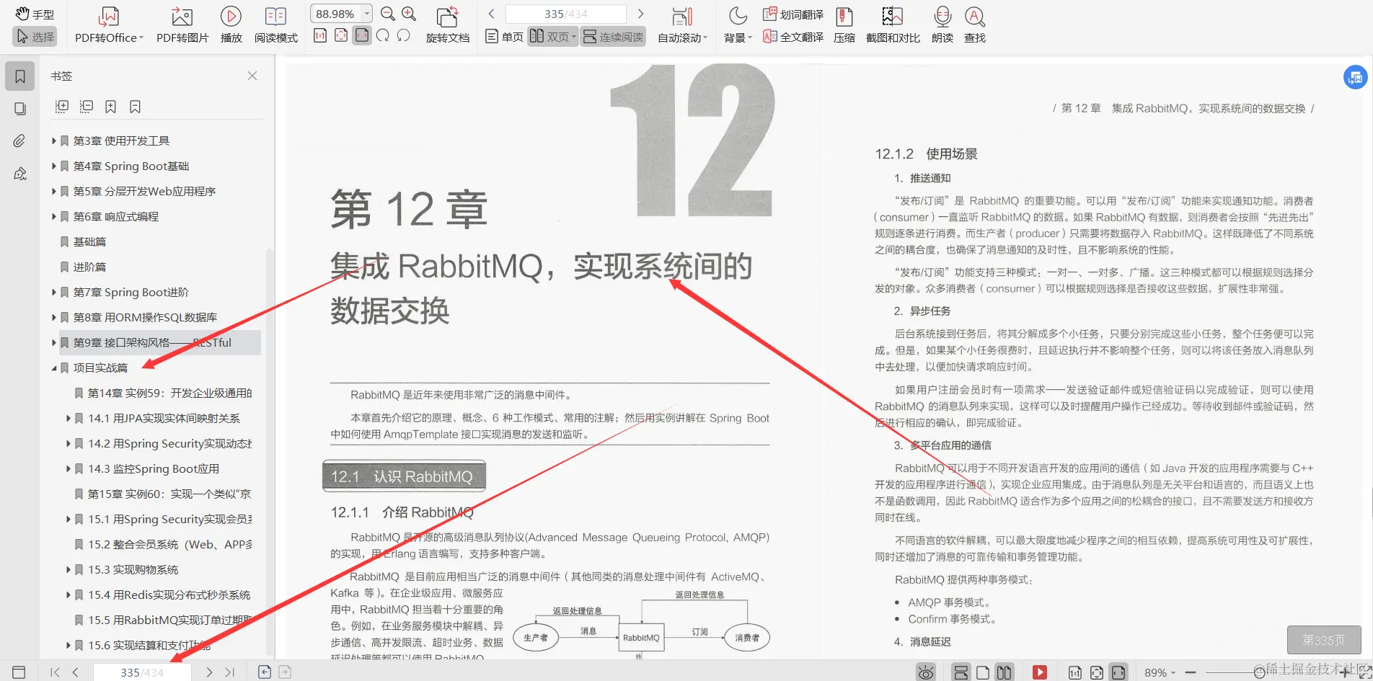
Task: Select 全文翻译 full-text translation
Action: click(x=792, y=37)
